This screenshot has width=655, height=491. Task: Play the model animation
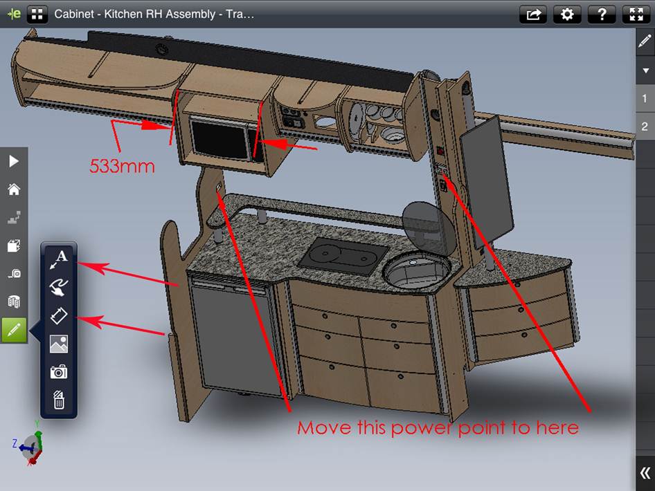pyautogui.click(x=14, y=162)
